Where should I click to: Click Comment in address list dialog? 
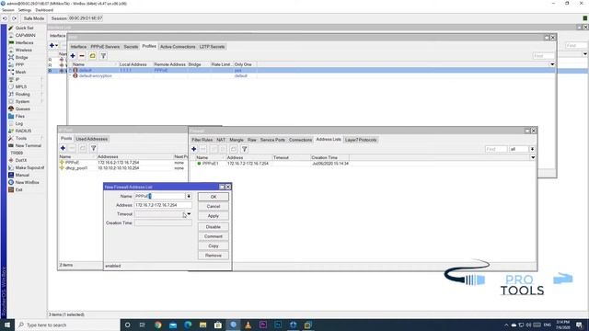click(x=213, y=236)
